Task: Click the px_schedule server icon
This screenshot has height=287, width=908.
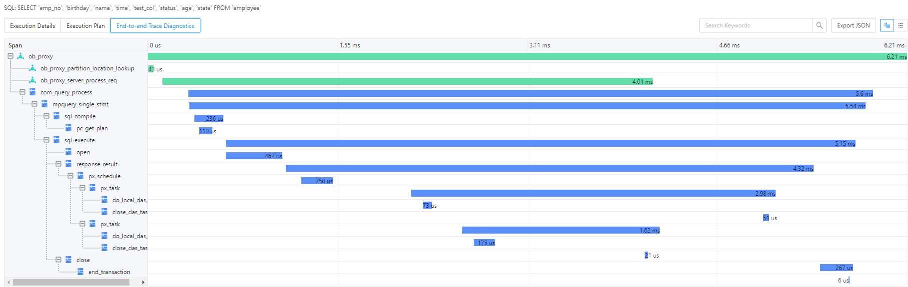Action: point(80,176)
